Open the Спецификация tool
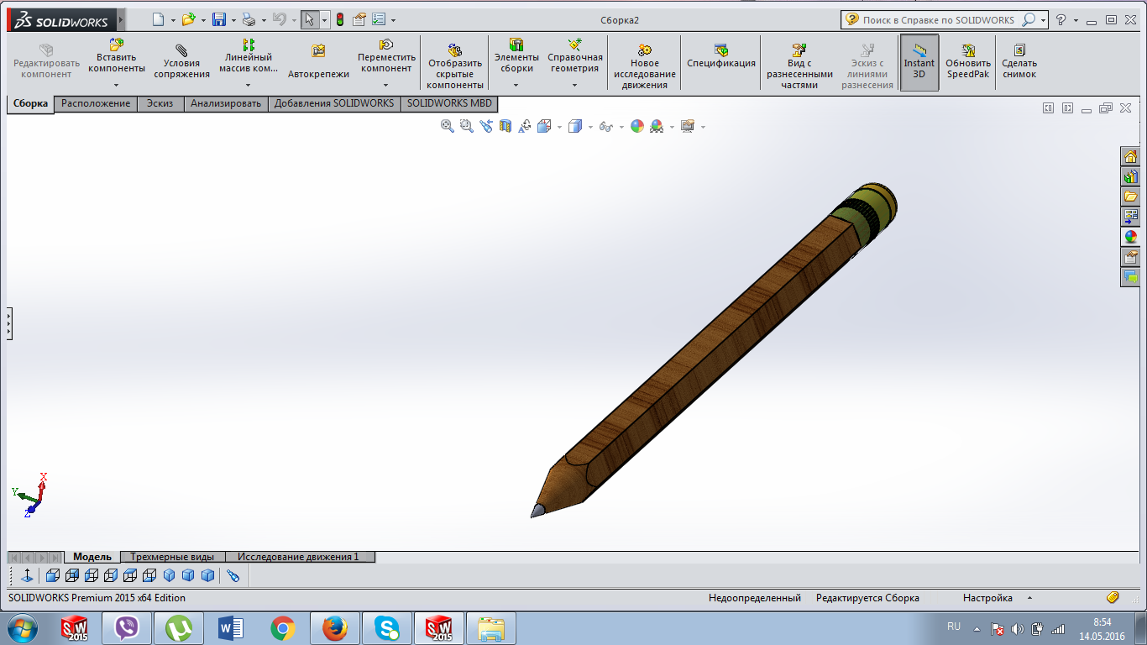 (721, 57)
